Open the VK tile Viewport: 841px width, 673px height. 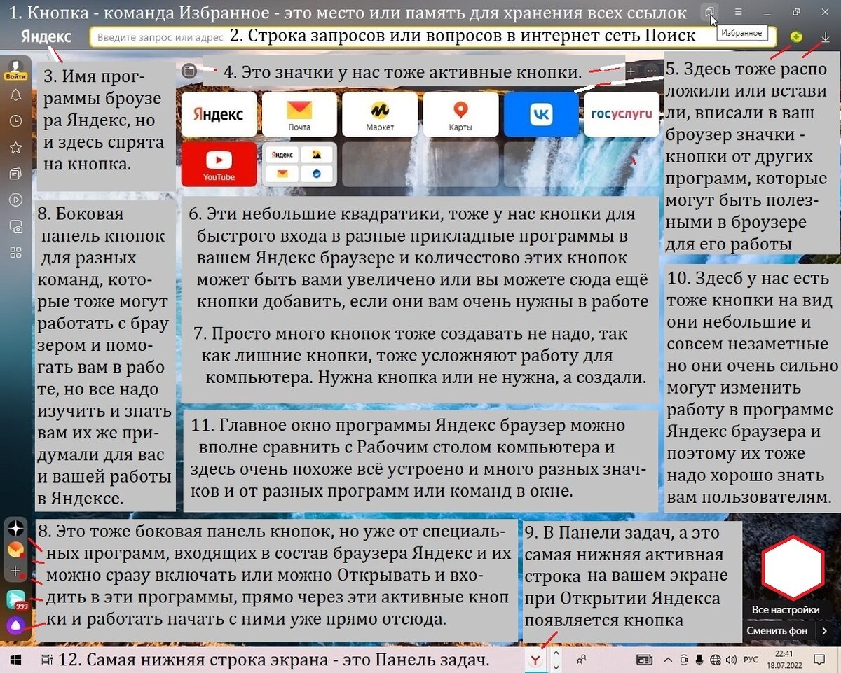tap(541, 114)
